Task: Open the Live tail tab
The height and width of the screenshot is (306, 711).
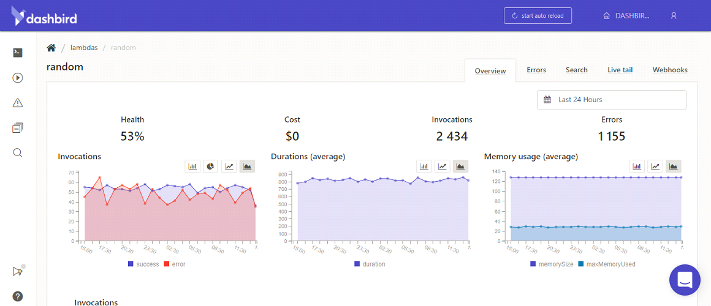Action: pos(620,70)
